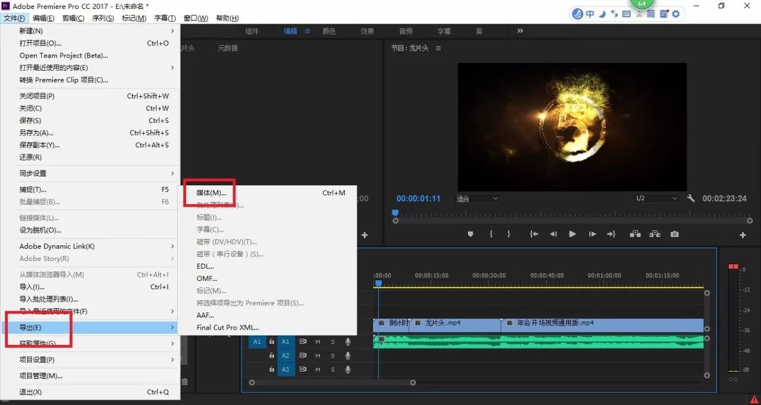Click the timeline horizontal zoom scroll bar
761x405 pixels.
(332, 383)
